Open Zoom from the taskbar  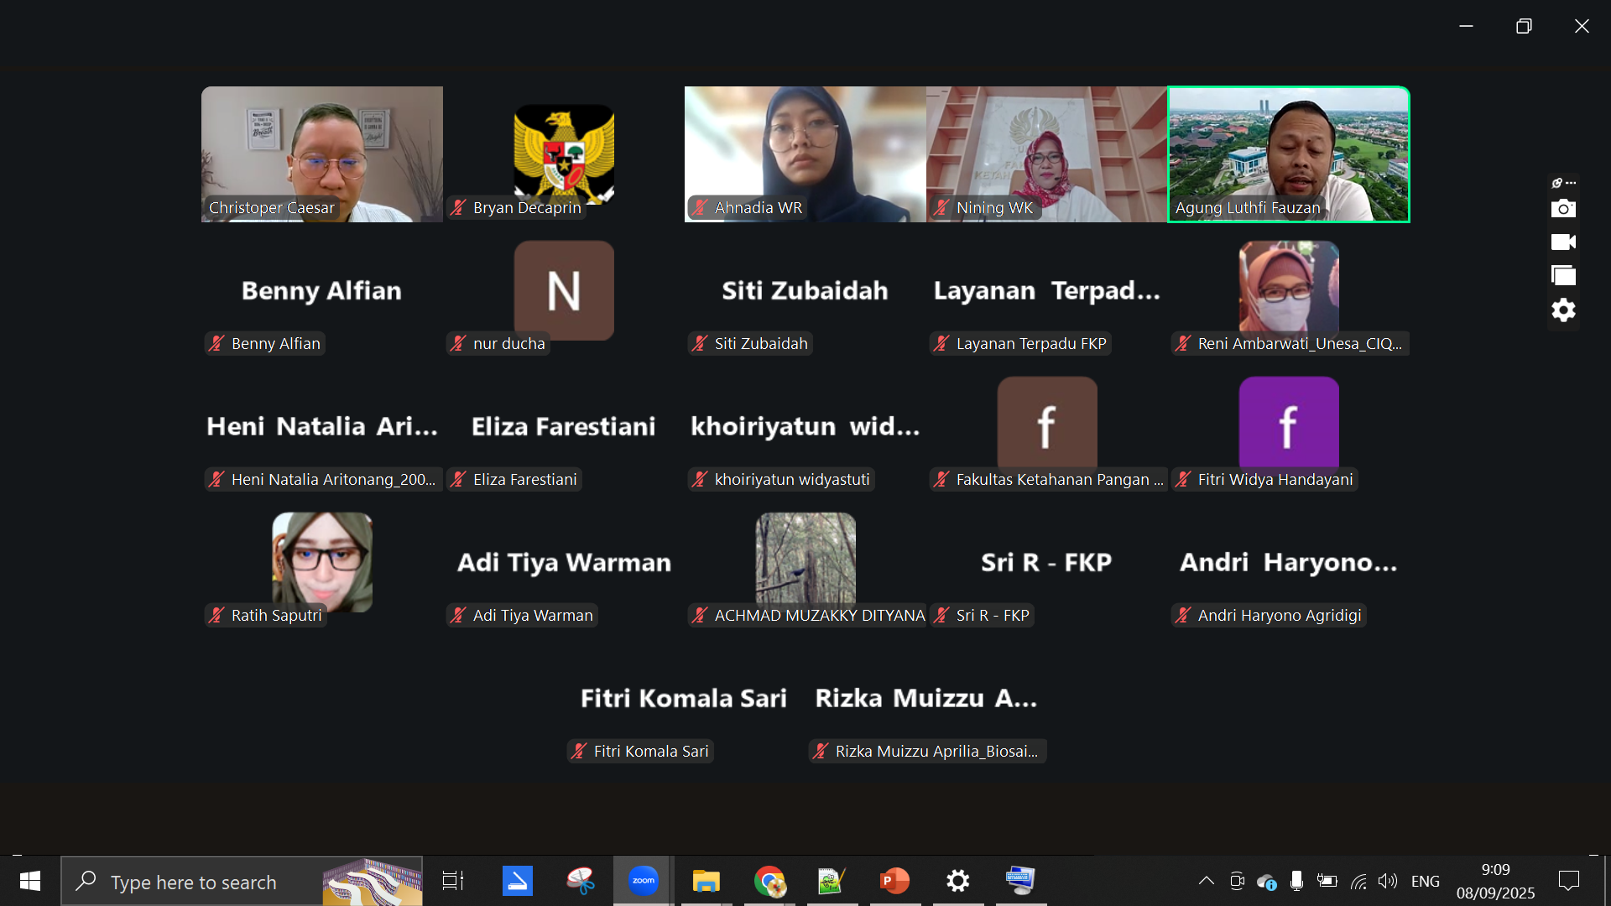tap(643, 881)
